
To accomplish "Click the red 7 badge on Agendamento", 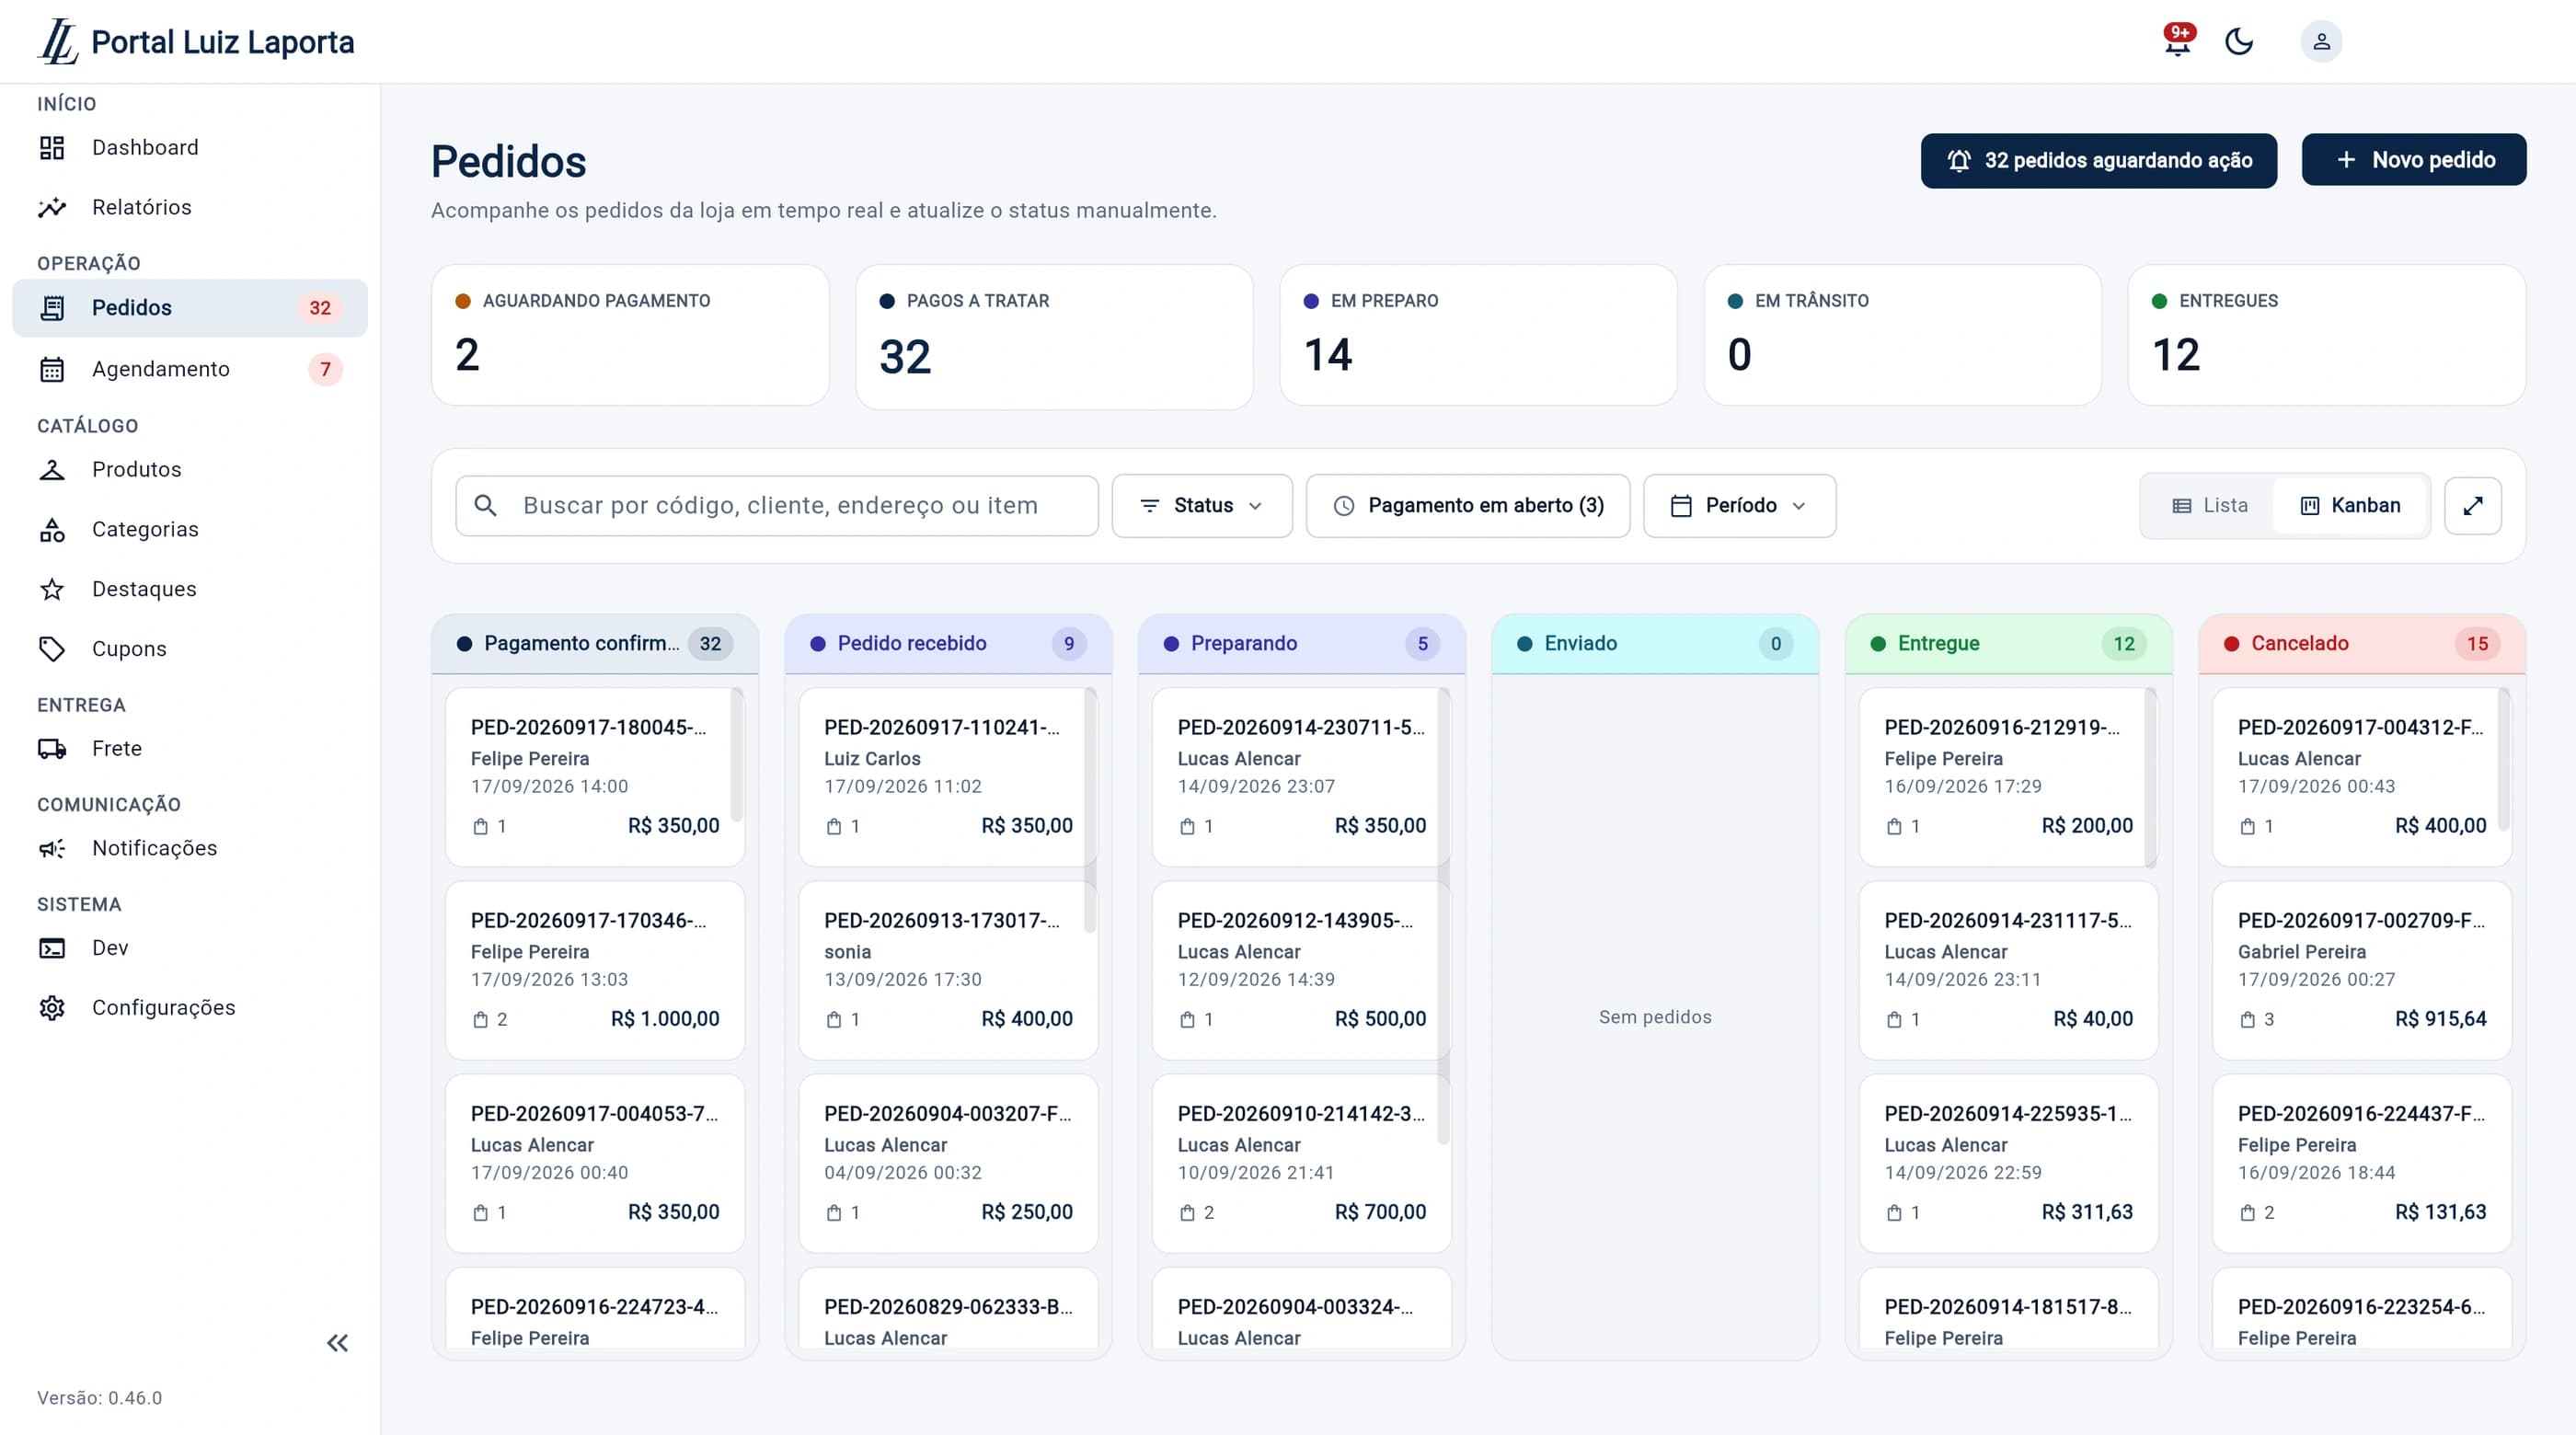I will [325, 369].
